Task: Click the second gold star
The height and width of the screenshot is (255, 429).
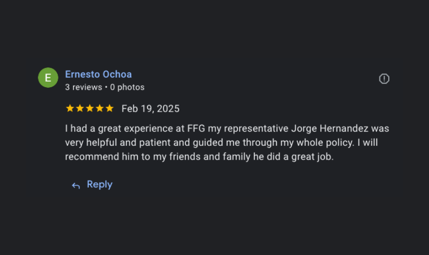Action: click(x=80, y=108)
